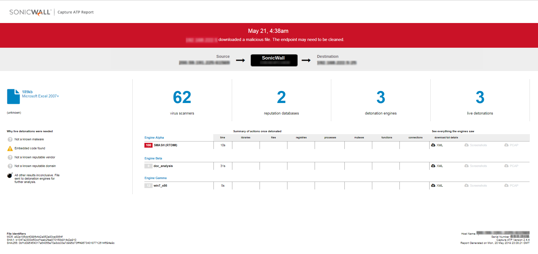The height and width of the screenshot is (254, 538).
Task: Click the SMASH (RTDMI) engine name
Action: 165,145
